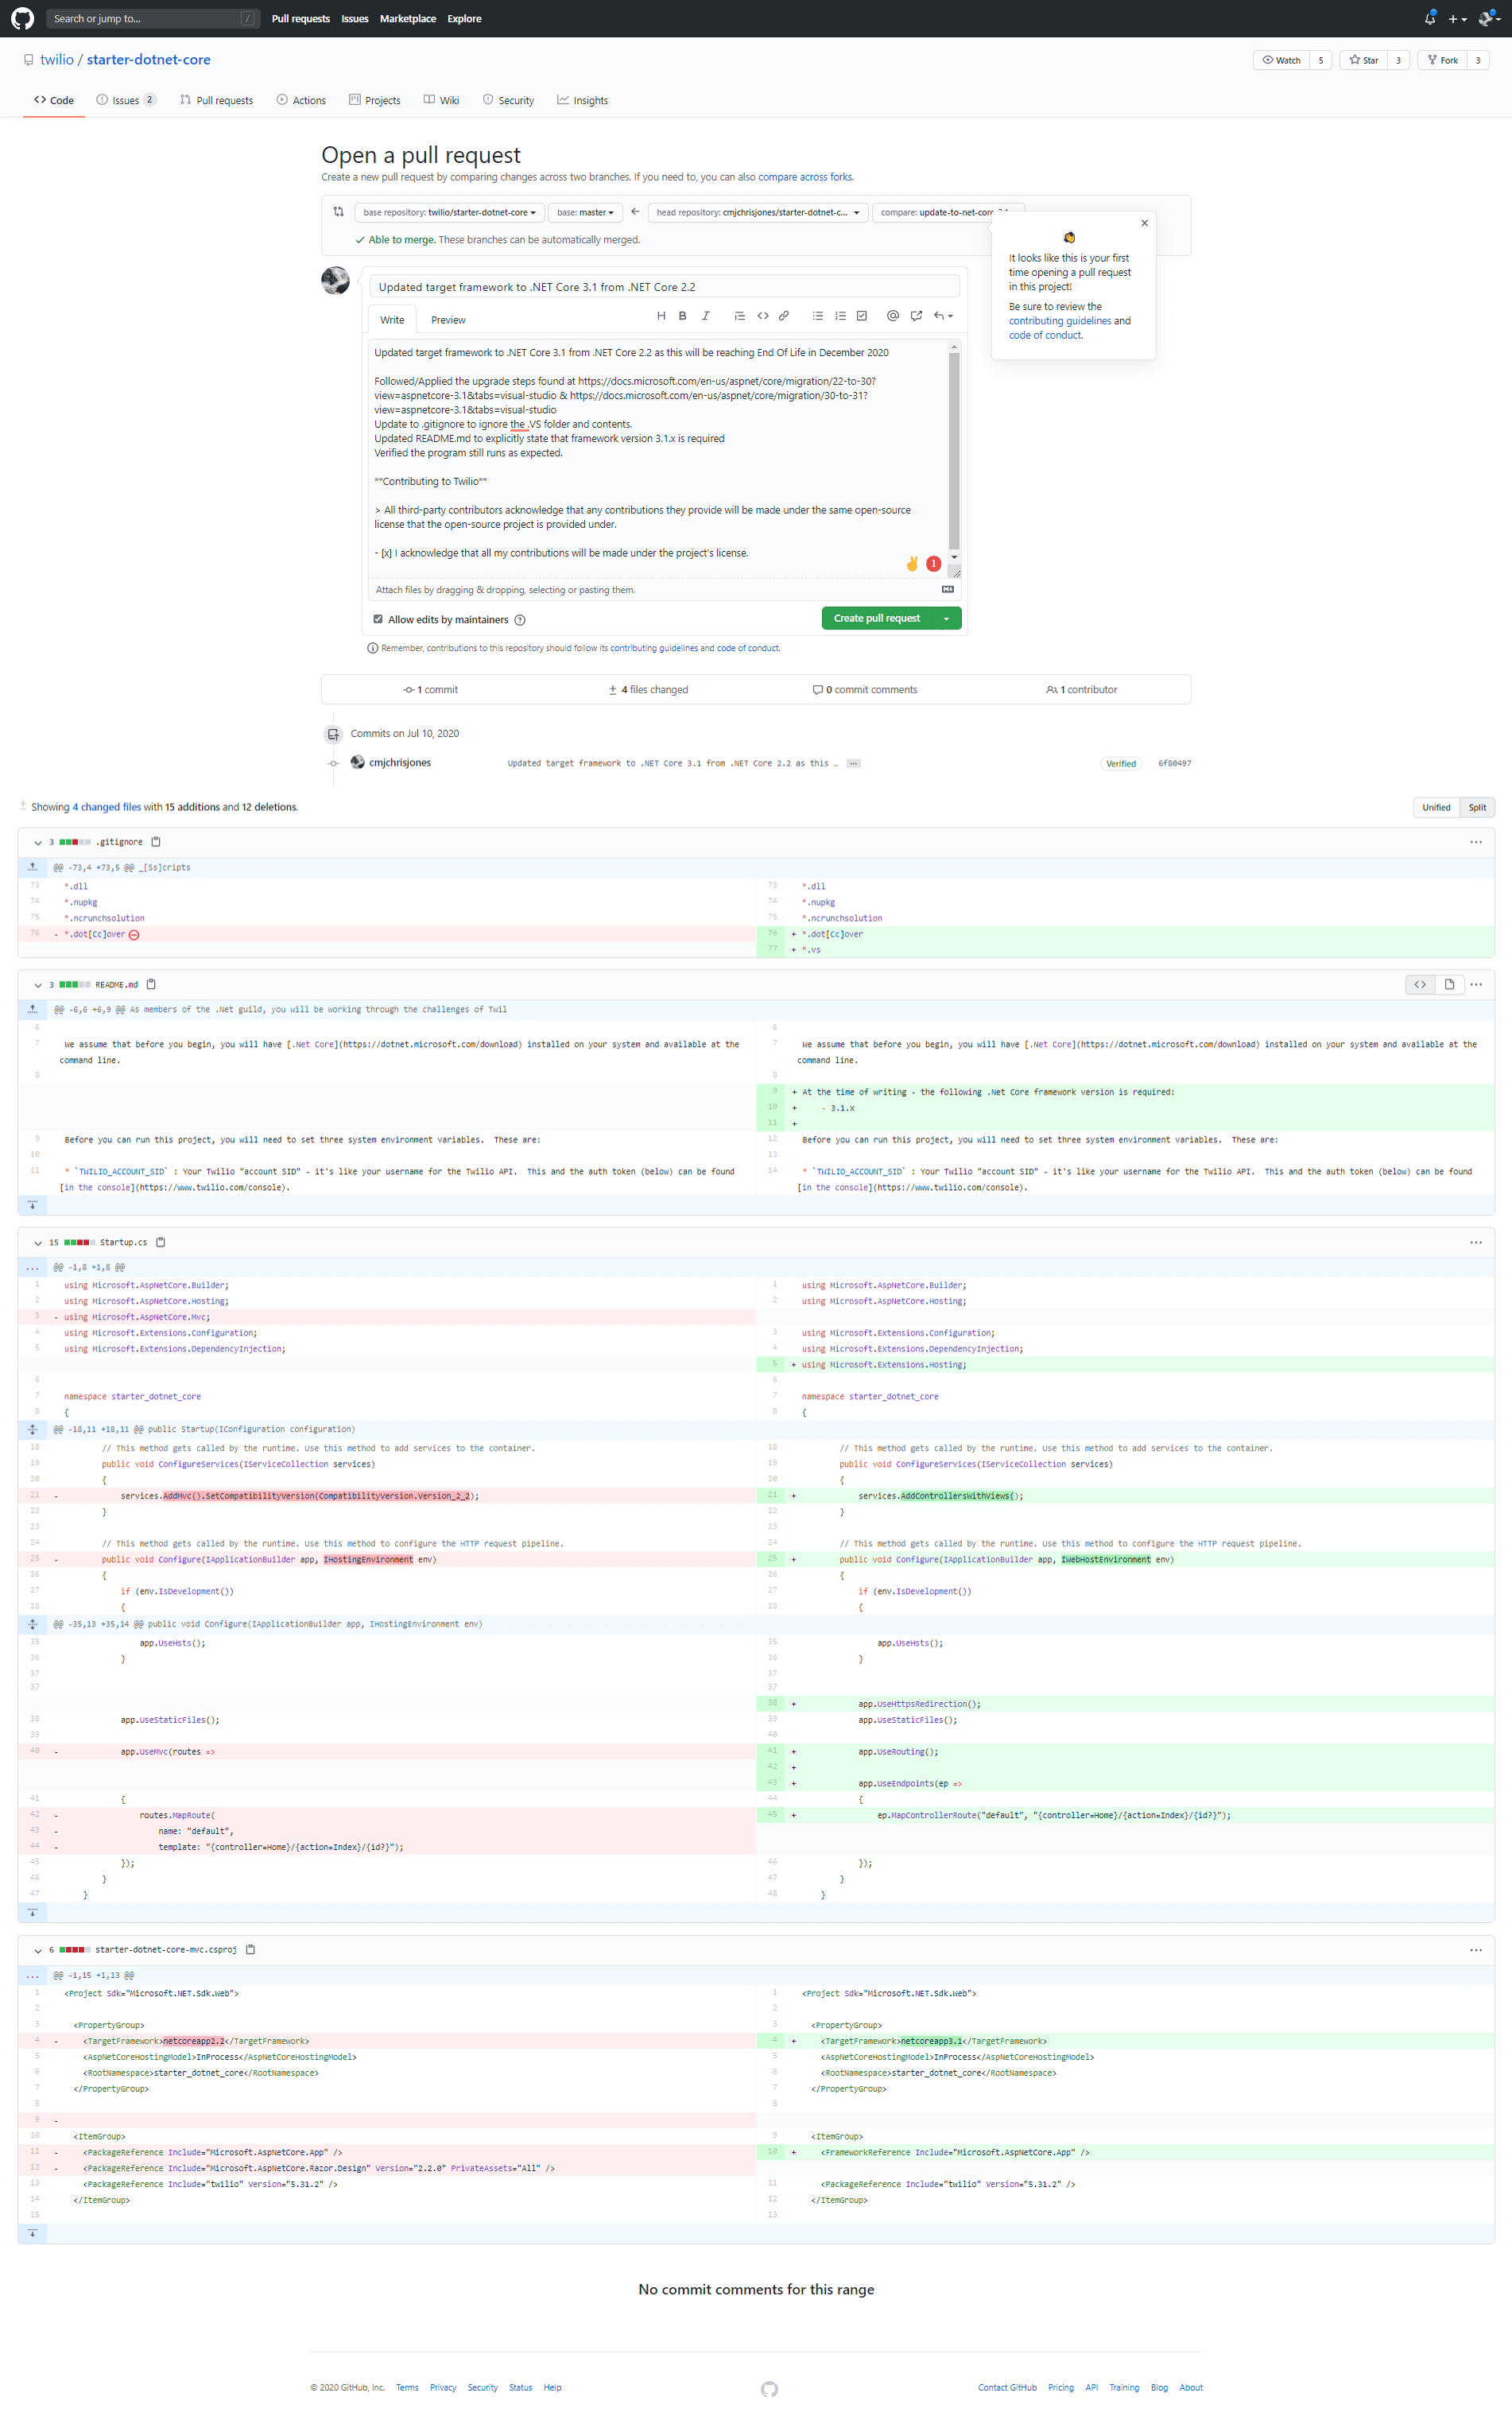This screenshot has width=1512, height=2420.
Task: Open Marketplace in top navigation
Action: point(408,18)
